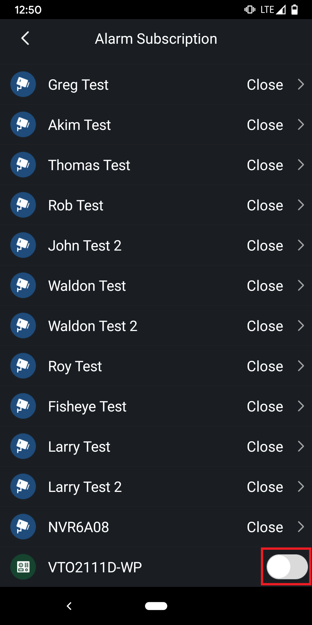Tap the camera icon next to Akim Test
This screenshot has width=312, height=625.
23,124
